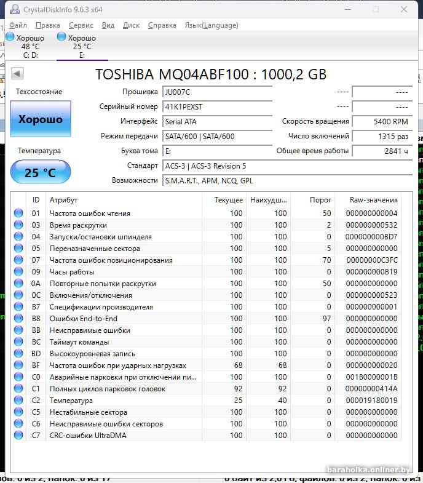Click status orb for attribute 07 row
Screen dimensions: 423x483
[18, 260]
